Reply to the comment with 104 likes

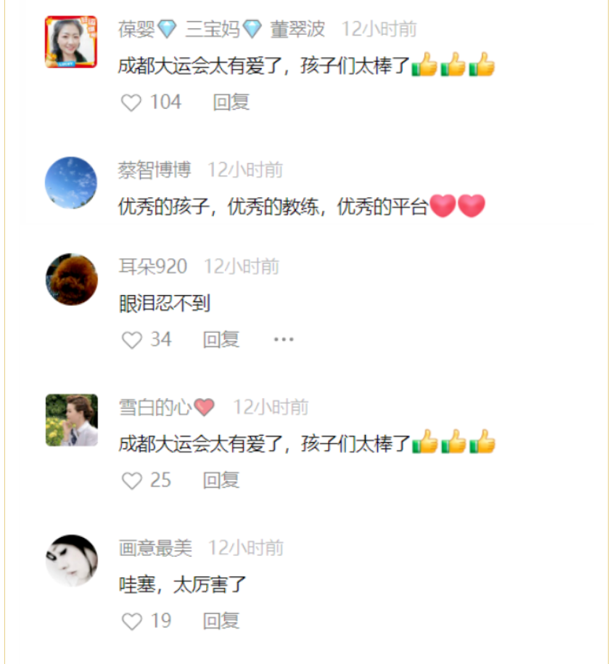coord(231,102)
